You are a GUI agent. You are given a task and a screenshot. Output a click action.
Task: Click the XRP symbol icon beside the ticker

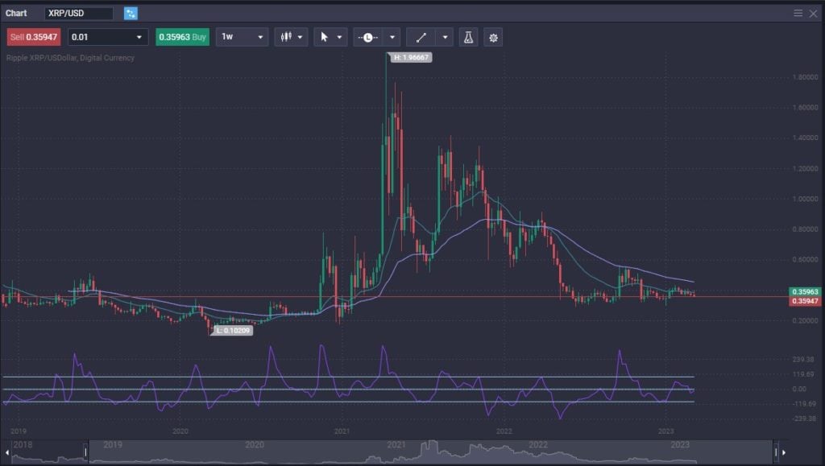[x=129, y=13]
